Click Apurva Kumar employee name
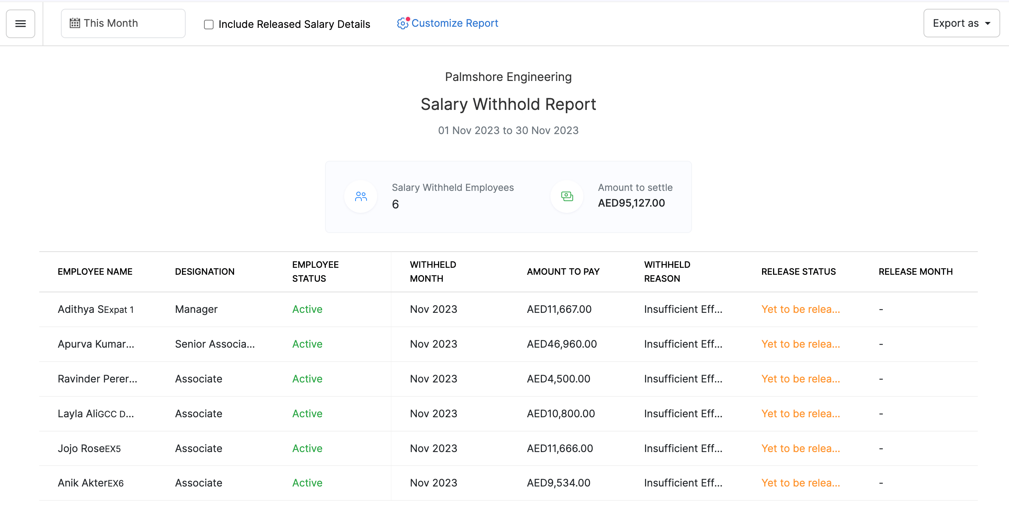 coord(95,344)
